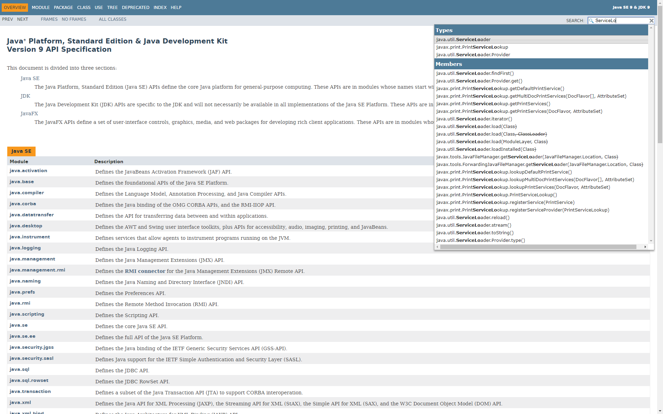Viewport: 663px width, 414px height.
Task: Select the Java SE table tab
Action: pyautogui.click(x=21, y=151)
